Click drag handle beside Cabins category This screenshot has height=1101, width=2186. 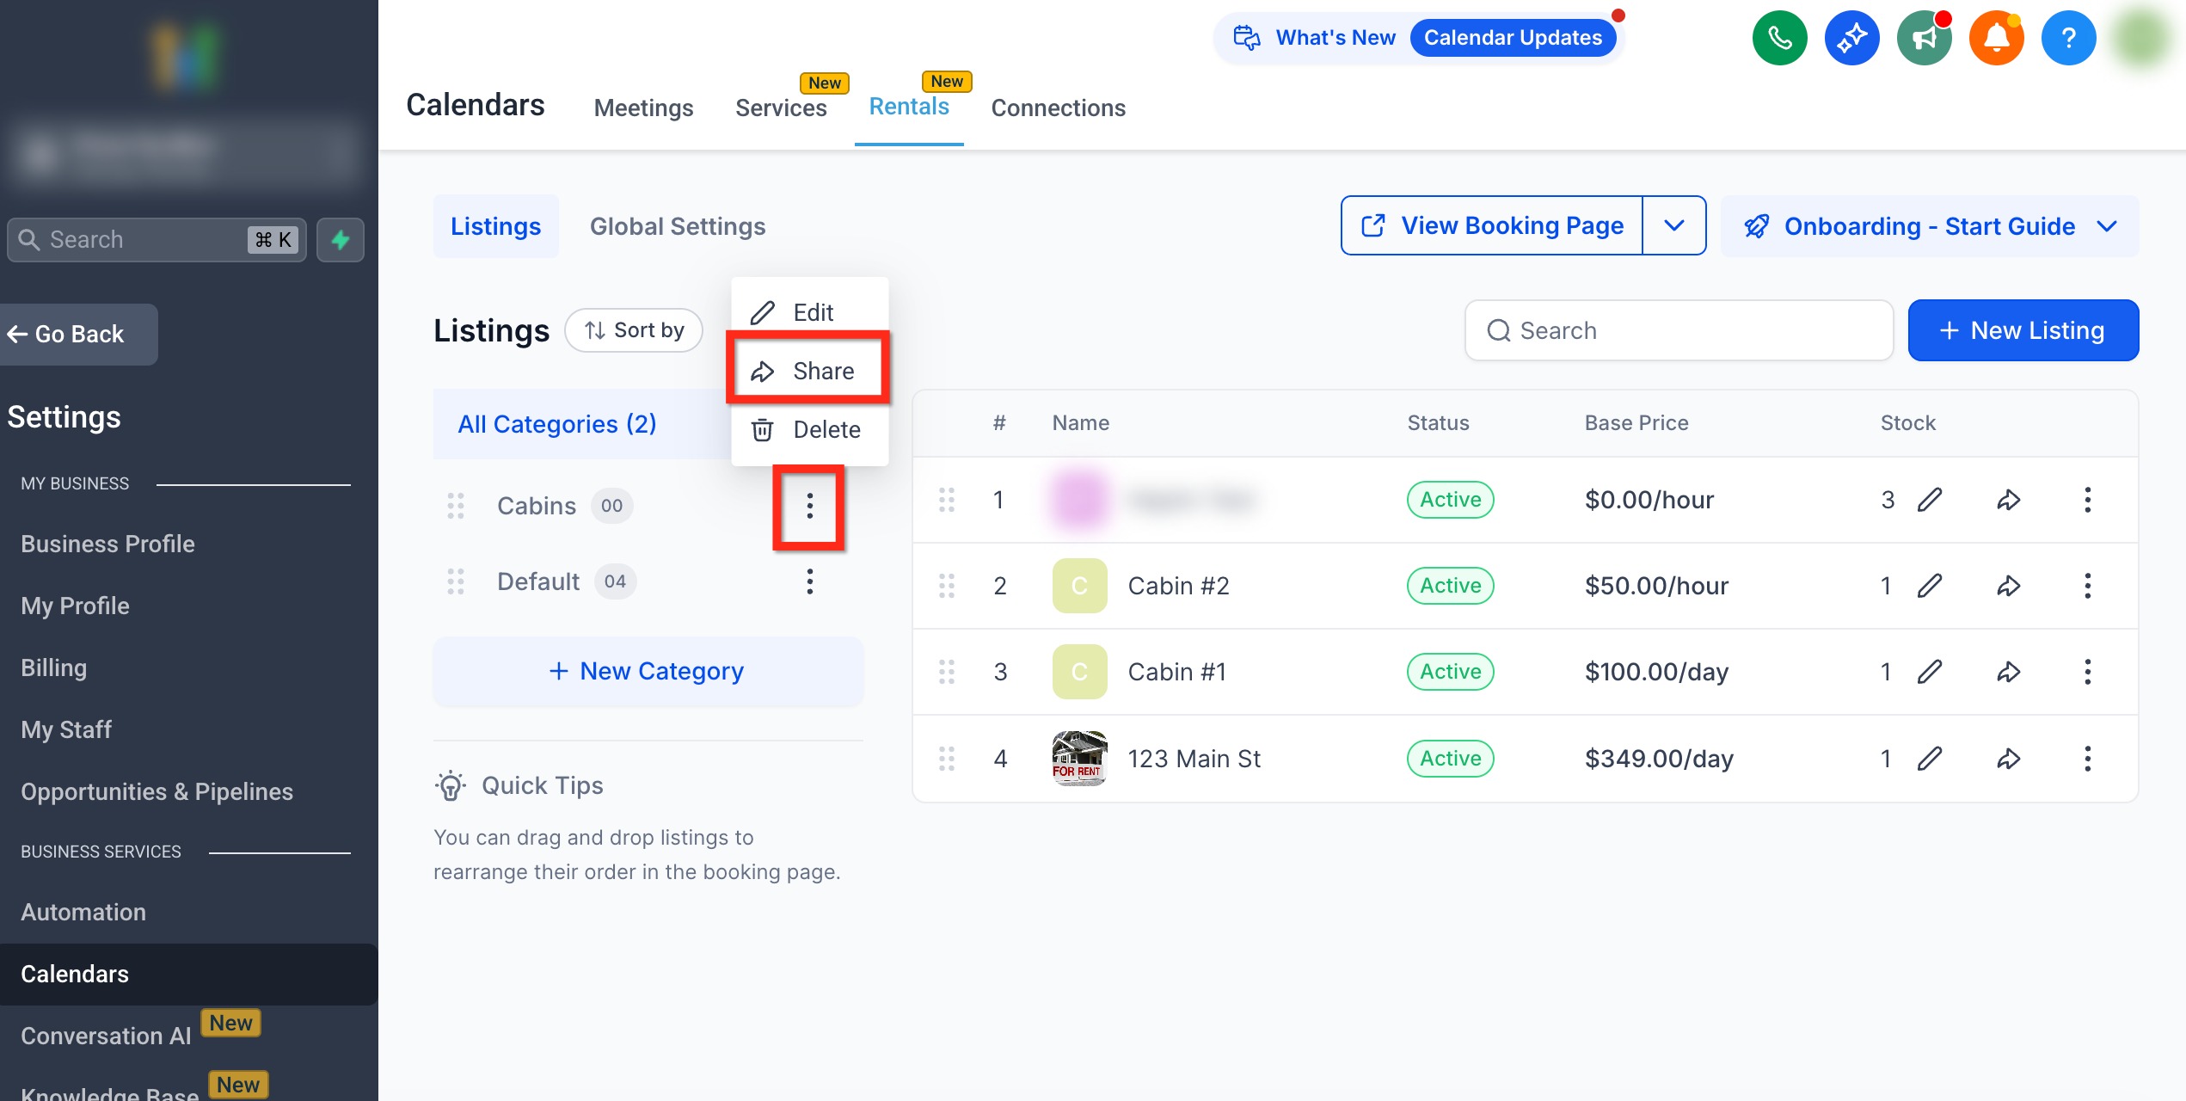coord(456,506)
